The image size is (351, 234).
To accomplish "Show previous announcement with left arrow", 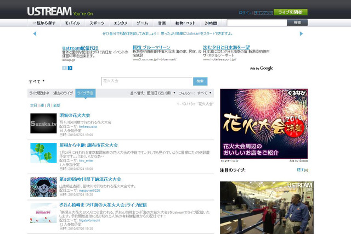I will (35, 34).
